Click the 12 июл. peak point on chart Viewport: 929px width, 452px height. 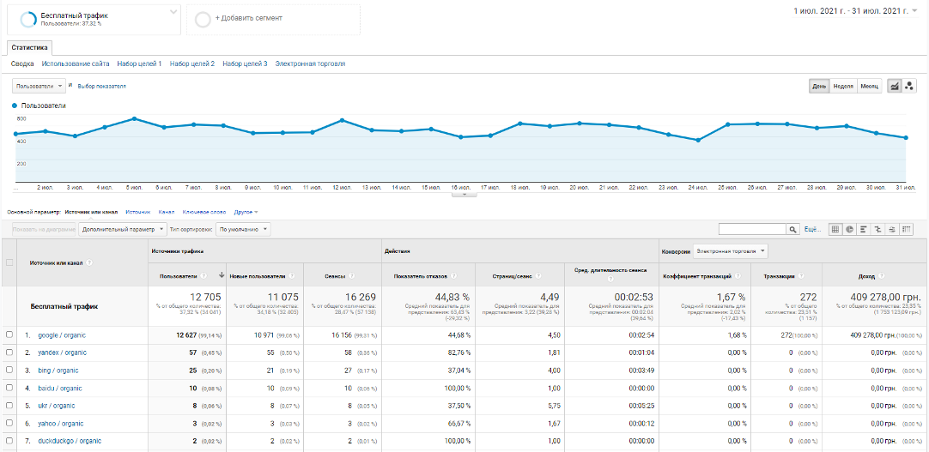click(x=342, y=120)
